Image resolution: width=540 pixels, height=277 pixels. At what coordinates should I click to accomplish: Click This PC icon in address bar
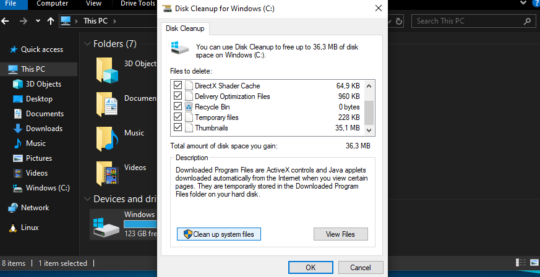66,21
